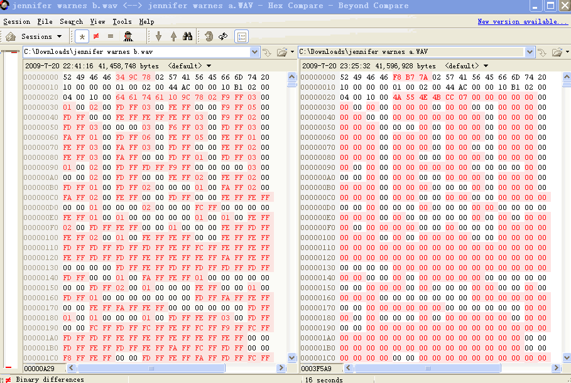Click the not-equal status bar icon

click(x=8, y=380)
